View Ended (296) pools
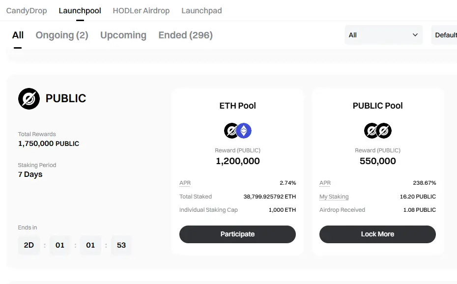Viewport: 457px width, 284px height. [186, 35]
